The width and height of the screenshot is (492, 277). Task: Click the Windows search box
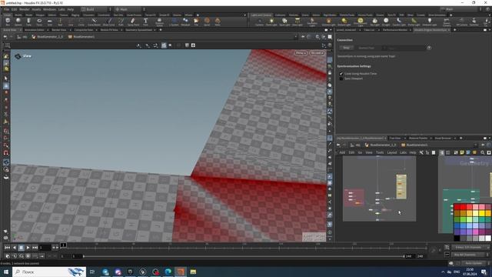[x=49, y=272]
